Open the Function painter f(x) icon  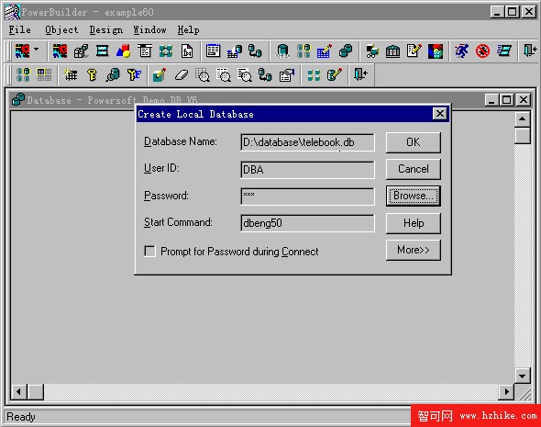[x=187, y=51]
